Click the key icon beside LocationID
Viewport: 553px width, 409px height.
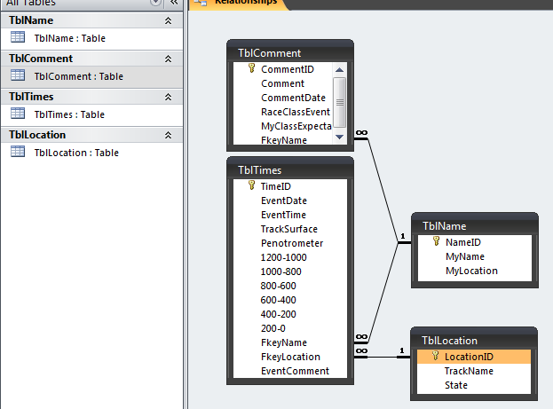click(436, 356)
